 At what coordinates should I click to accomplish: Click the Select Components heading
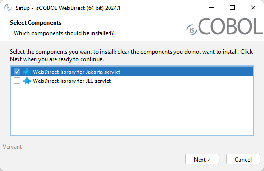(x=36, y=23)
